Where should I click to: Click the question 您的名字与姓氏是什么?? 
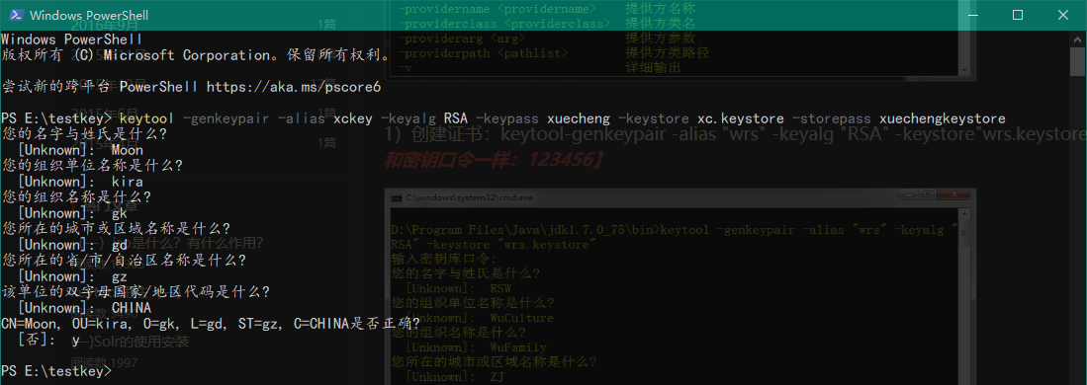[x=85, y=134]
